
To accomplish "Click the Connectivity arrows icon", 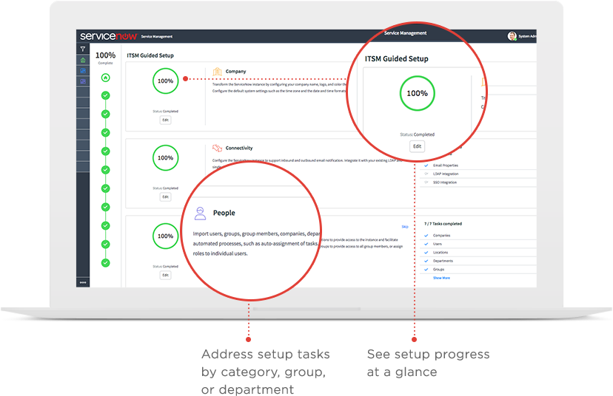I will click(x=217, y=148).
